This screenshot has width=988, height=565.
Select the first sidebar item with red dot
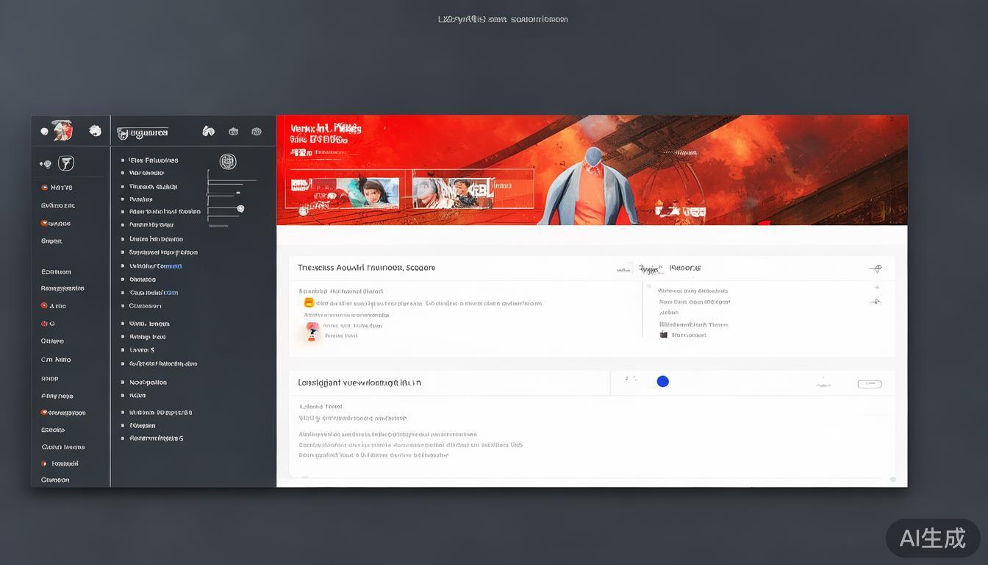coord(57,188)
